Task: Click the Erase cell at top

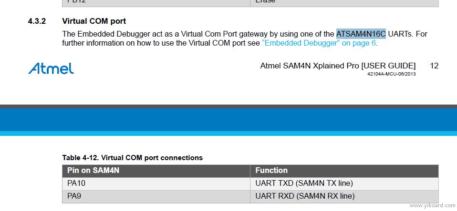Action: tap(344, 2)
